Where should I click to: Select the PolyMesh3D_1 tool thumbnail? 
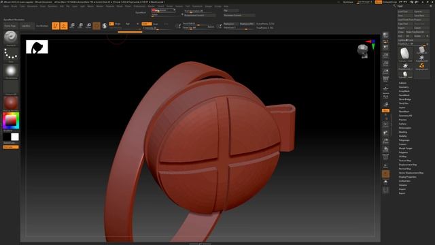405,66
